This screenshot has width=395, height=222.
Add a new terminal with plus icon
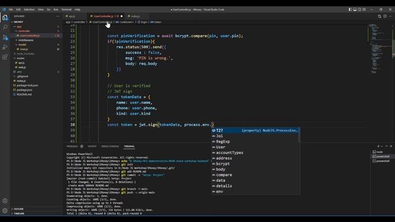click(x=378, y=146)
